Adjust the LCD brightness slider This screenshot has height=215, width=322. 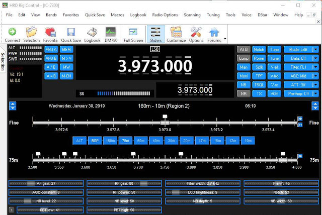click(203, 192)
